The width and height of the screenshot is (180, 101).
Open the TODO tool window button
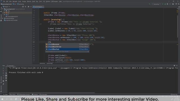pyautogui.click(x=12, y=95)
